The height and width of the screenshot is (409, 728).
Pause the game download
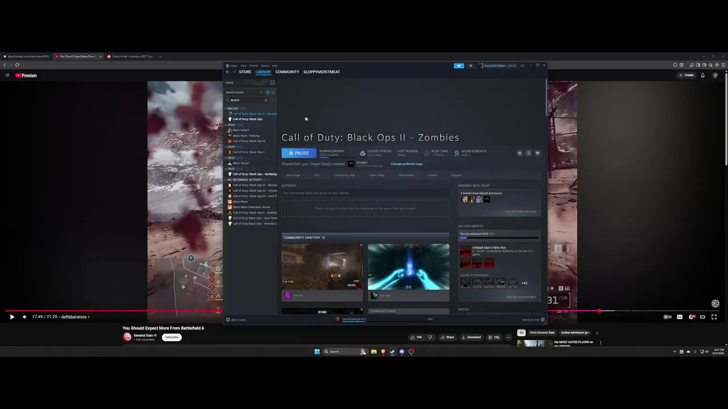[299, 153]
